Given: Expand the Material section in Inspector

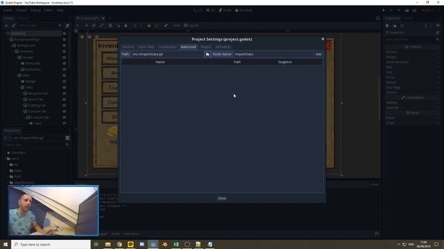Looking at the screenshot, I should pyautogui.click(x=412, y=108).
